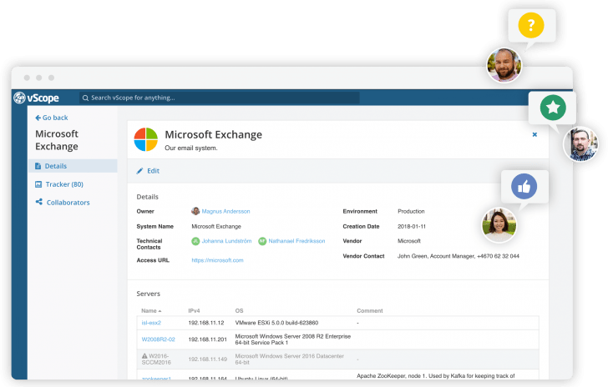
Task: Open the Details sidebar item
Action: click(x=73, y=166)
